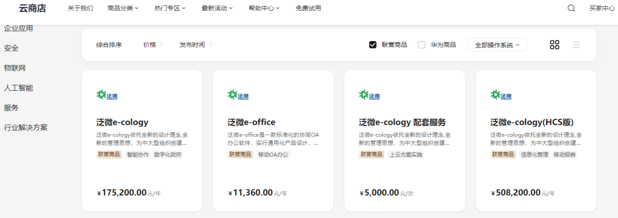The width and height of the screenshot is (618, 218).
Task: Sort by 发布时间 using its sort arrows
Action: [211, 45]
